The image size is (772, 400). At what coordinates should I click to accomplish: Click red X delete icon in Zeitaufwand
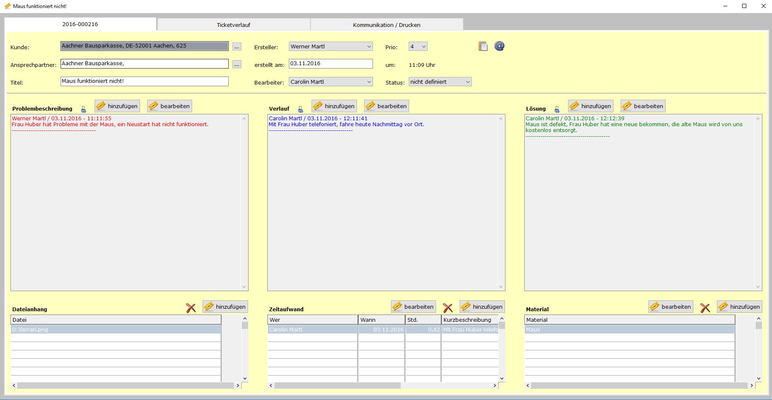point(448,308)
